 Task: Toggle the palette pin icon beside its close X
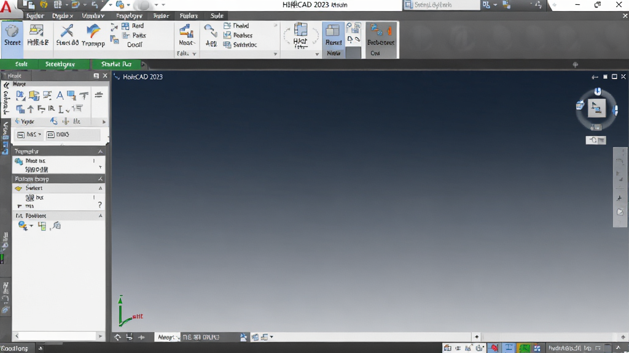point(96,75)
